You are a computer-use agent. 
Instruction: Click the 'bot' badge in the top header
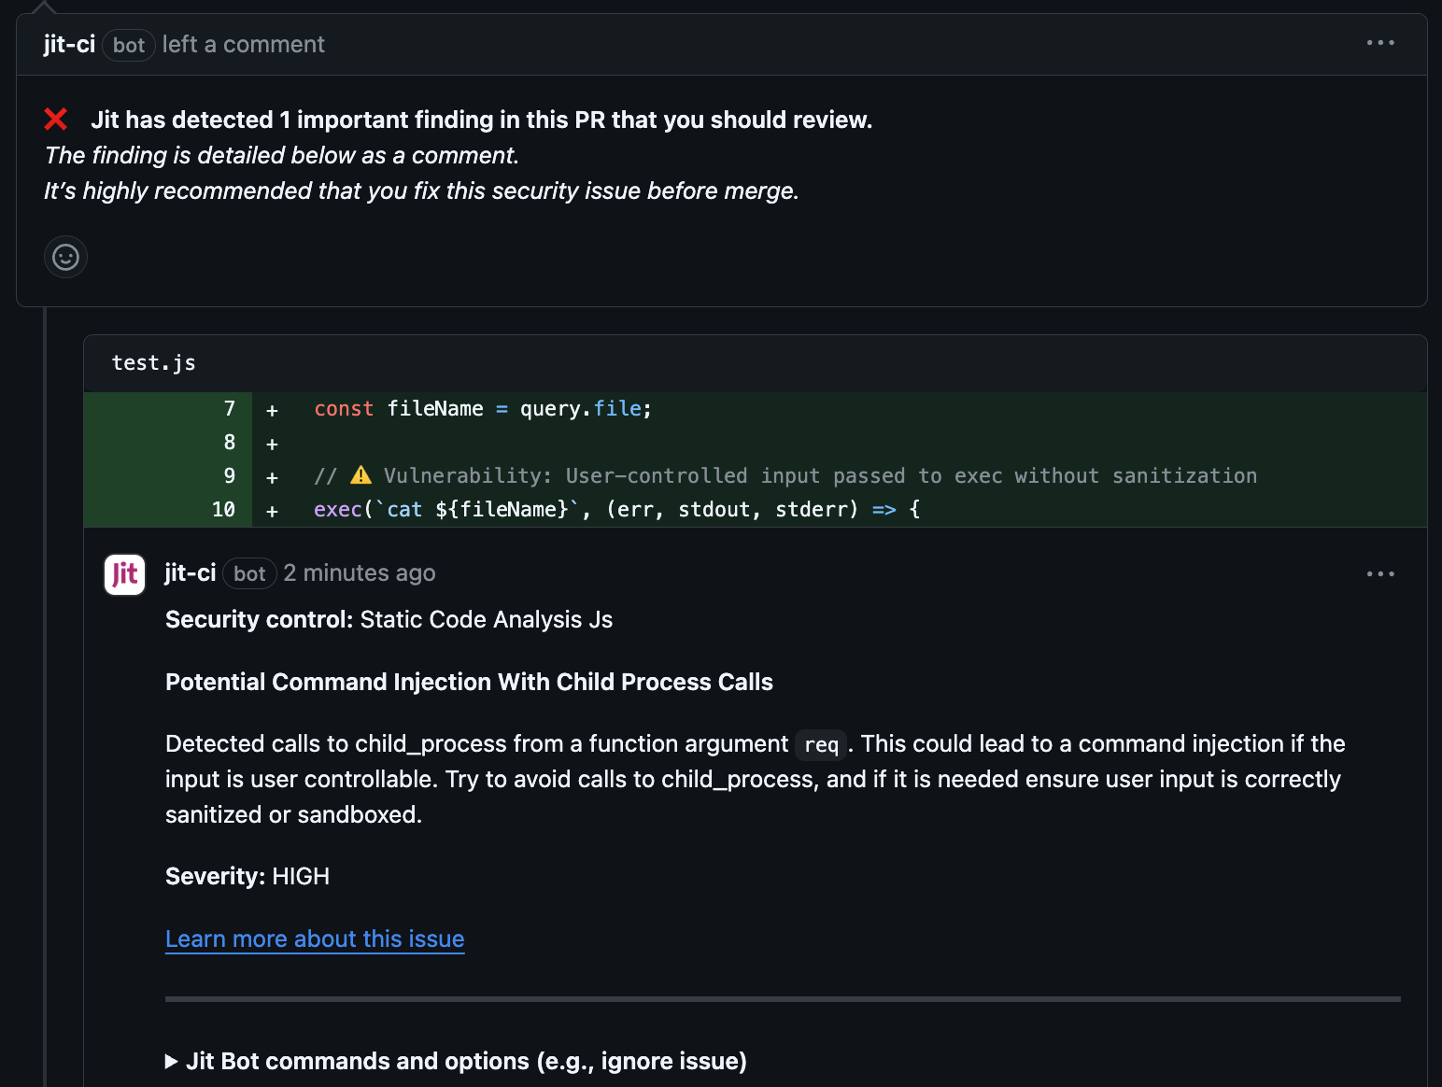(129, 45)
